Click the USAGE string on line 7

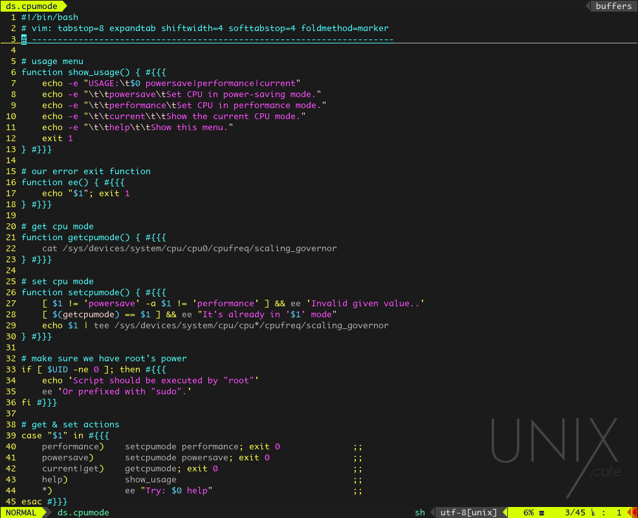point(192,83)
